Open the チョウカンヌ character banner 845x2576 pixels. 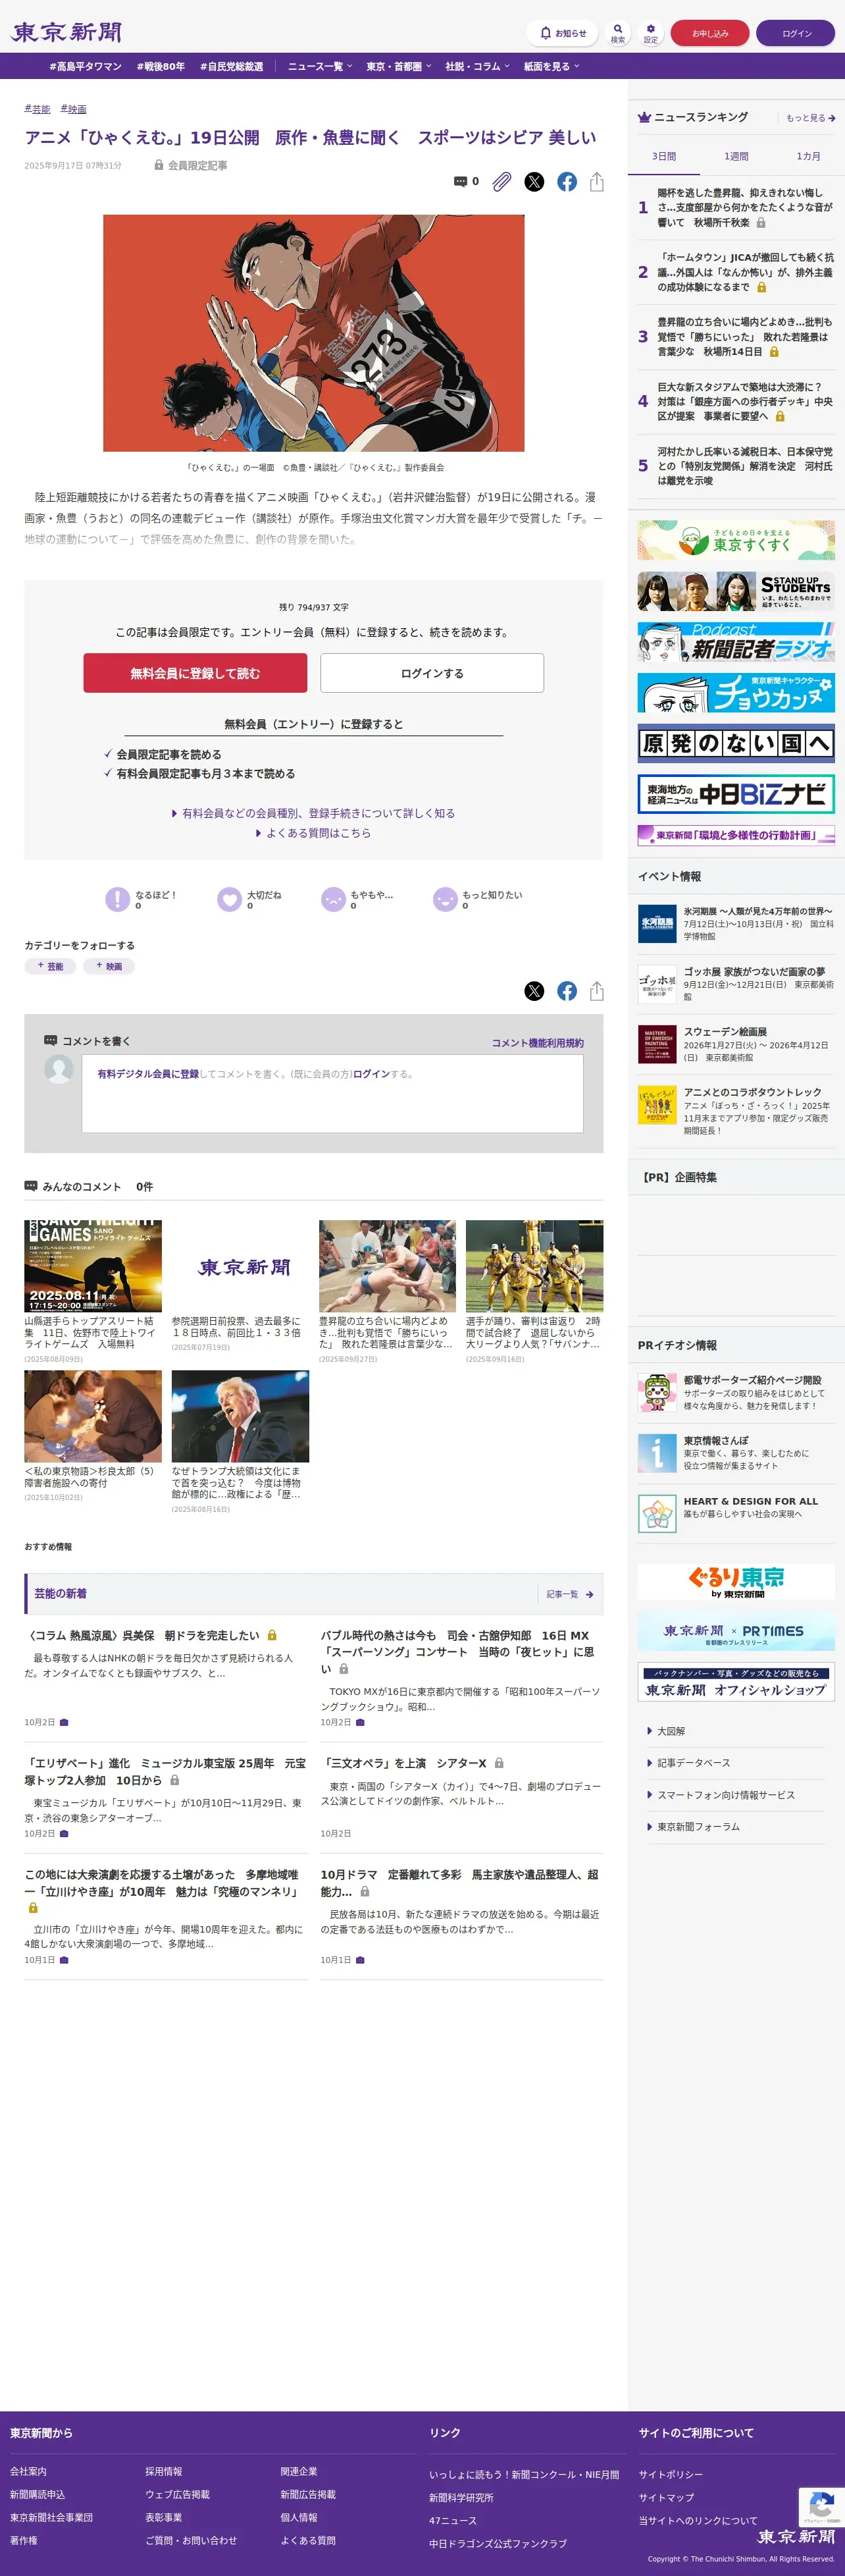(736, 693)
